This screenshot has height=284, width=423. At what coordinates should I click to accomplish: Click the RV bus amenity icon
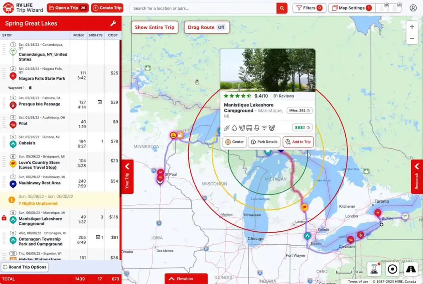[249, 128]
